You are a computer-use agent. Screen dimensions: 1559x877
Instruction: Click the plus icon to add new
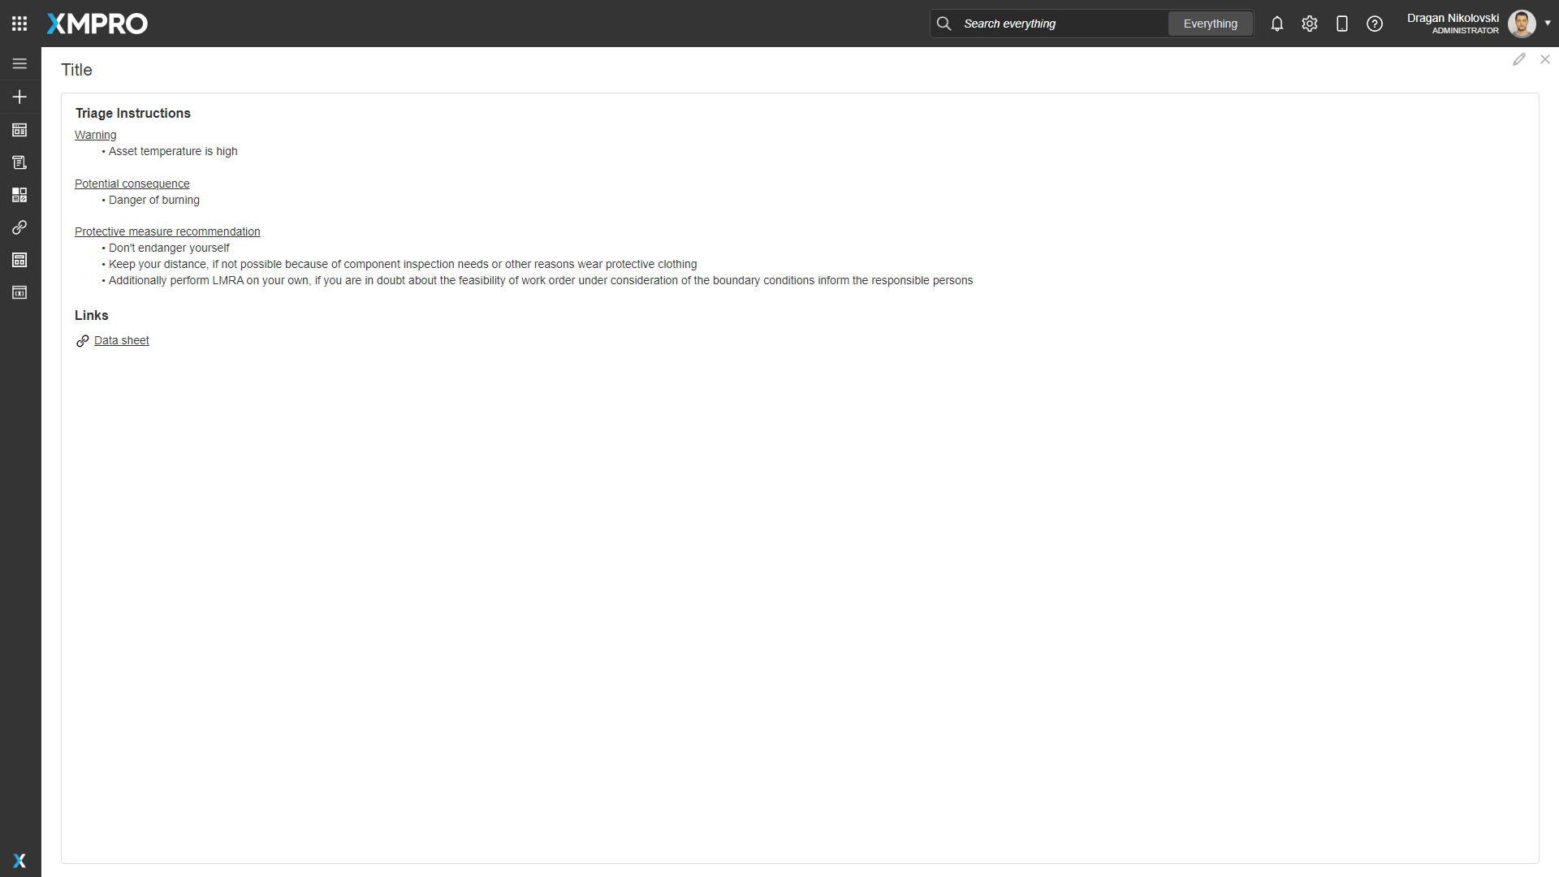(x=19, y=97)
